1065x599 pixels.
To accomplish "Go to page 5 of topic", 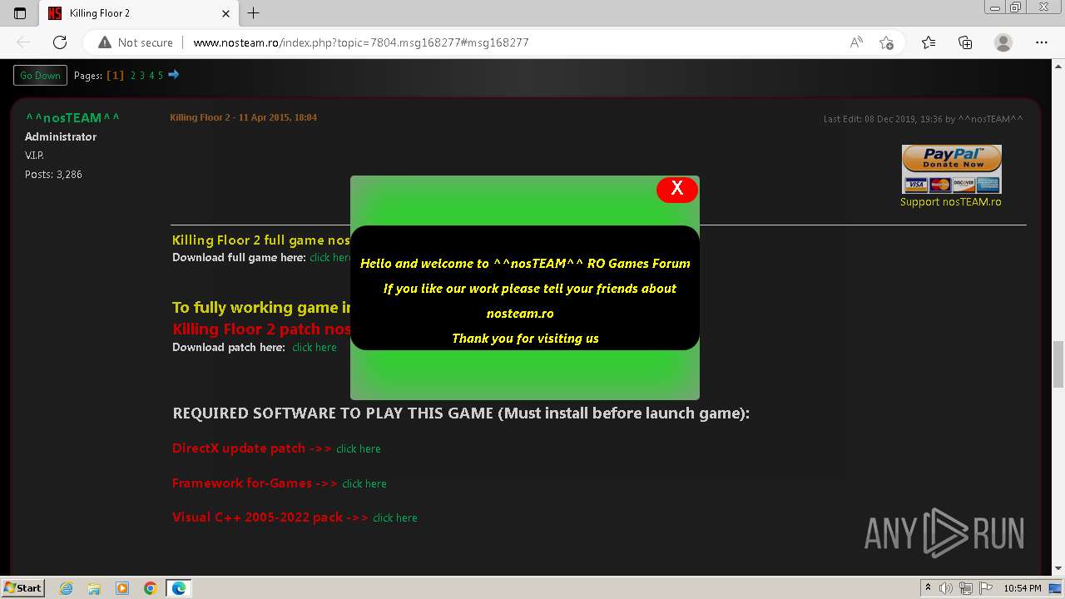I will tap(161, 76).
